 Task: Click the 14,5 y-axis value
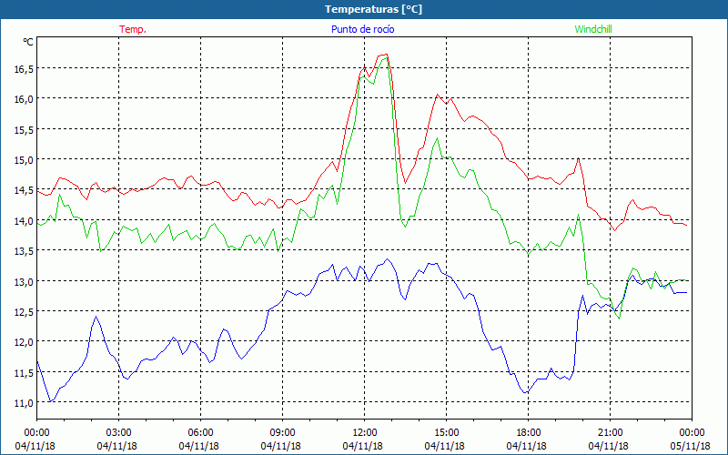point(24,190)
